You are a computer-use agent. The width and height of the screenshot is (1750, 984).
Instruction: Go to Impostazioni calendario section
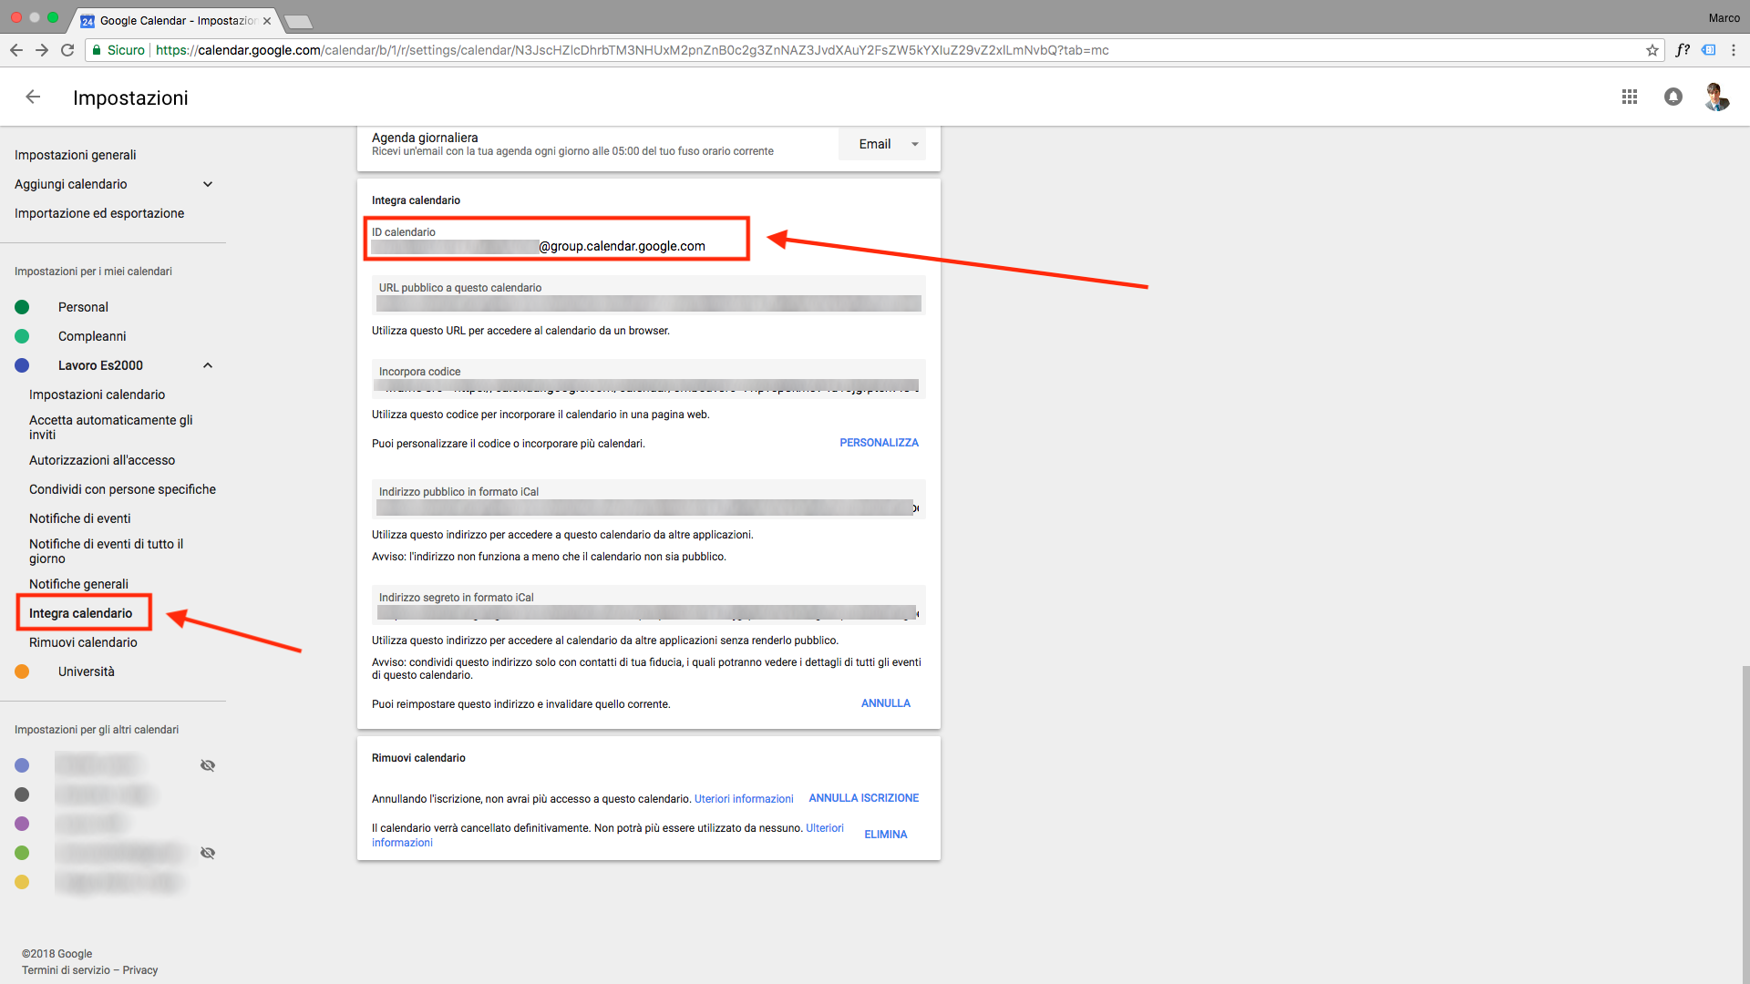[97, 395]
